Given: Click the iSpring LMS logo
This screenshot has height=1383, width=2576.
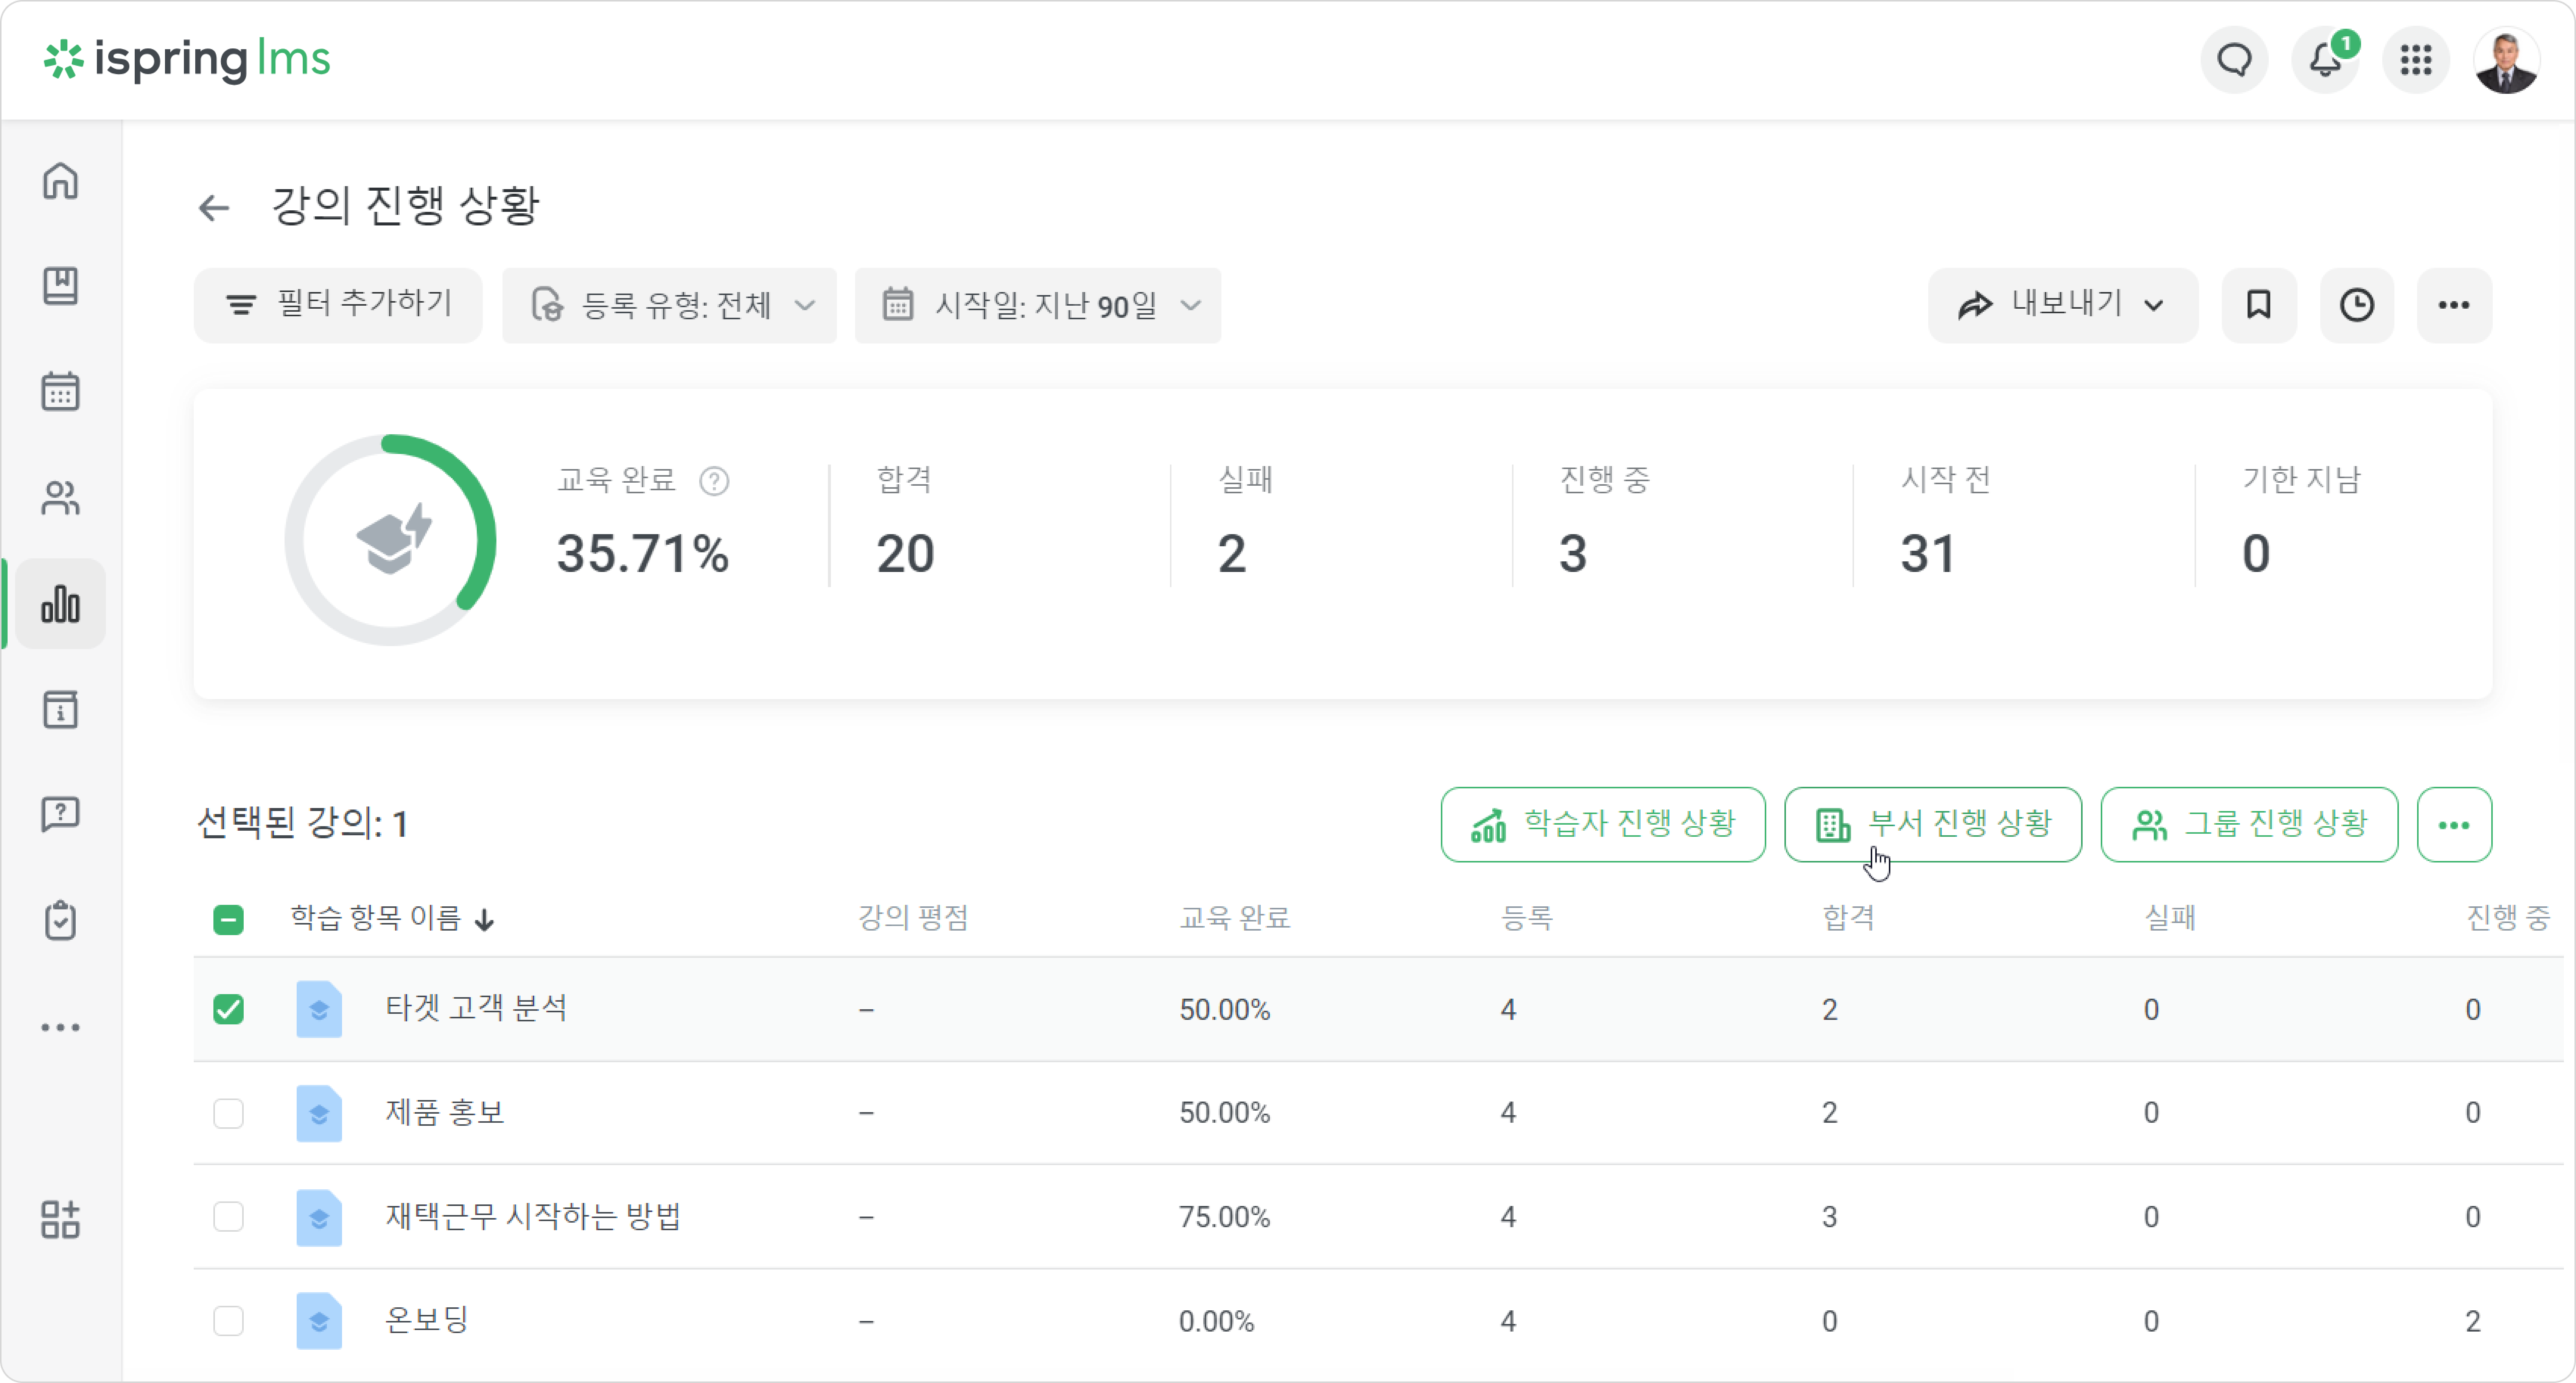Looking at the screenshot, I should (x=187, y=60).
